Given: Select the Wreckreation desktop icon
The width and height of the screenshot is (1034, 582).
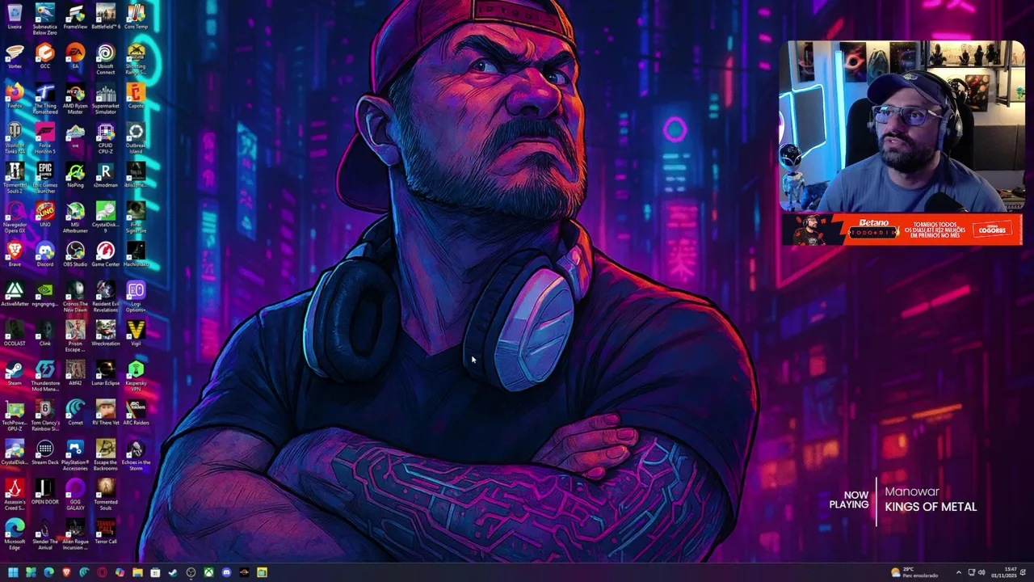Looking at the screenshot, I should click(x=106, y=334).
